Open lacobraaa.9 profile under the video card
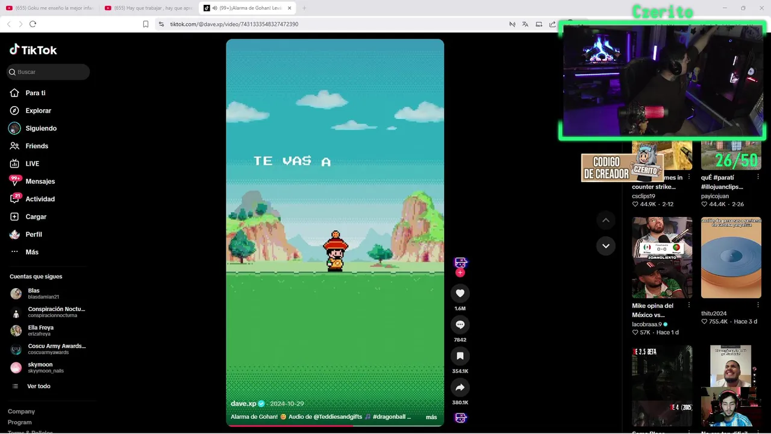The height and width of the screenshot is (434, 771). click(647, 324)
